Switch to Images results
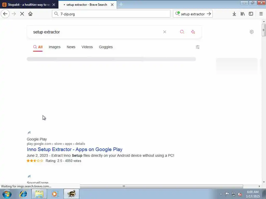This screenshot has height=199, width=266. tap(55, 47)
